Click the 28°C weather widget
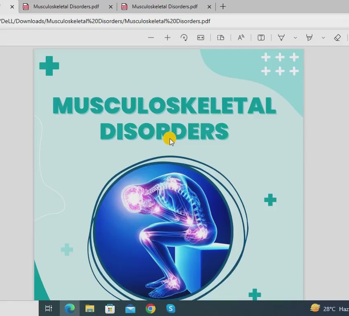 [x=329, y=309]
